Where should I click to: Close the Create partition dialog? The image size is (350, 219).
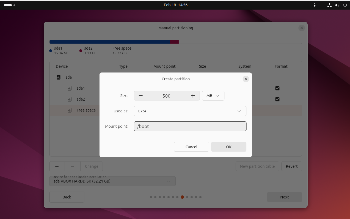246,79
